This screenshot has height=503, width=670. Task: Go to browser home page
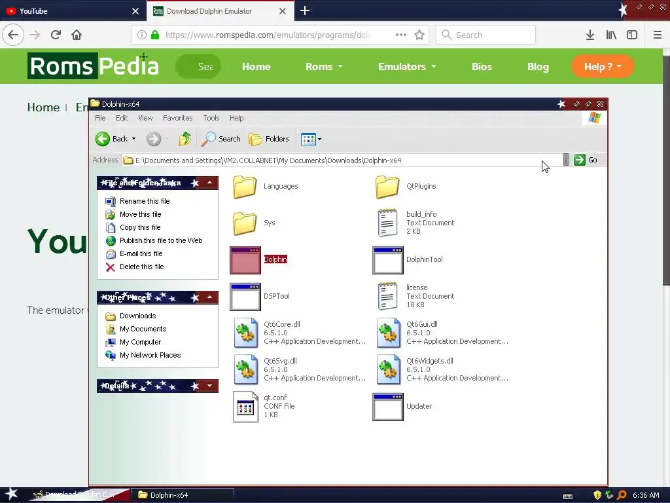pos(77,35)
